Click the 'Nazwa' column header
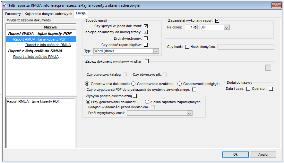The image size is (284, 163). pyautogui.click(x=41, y=27)
